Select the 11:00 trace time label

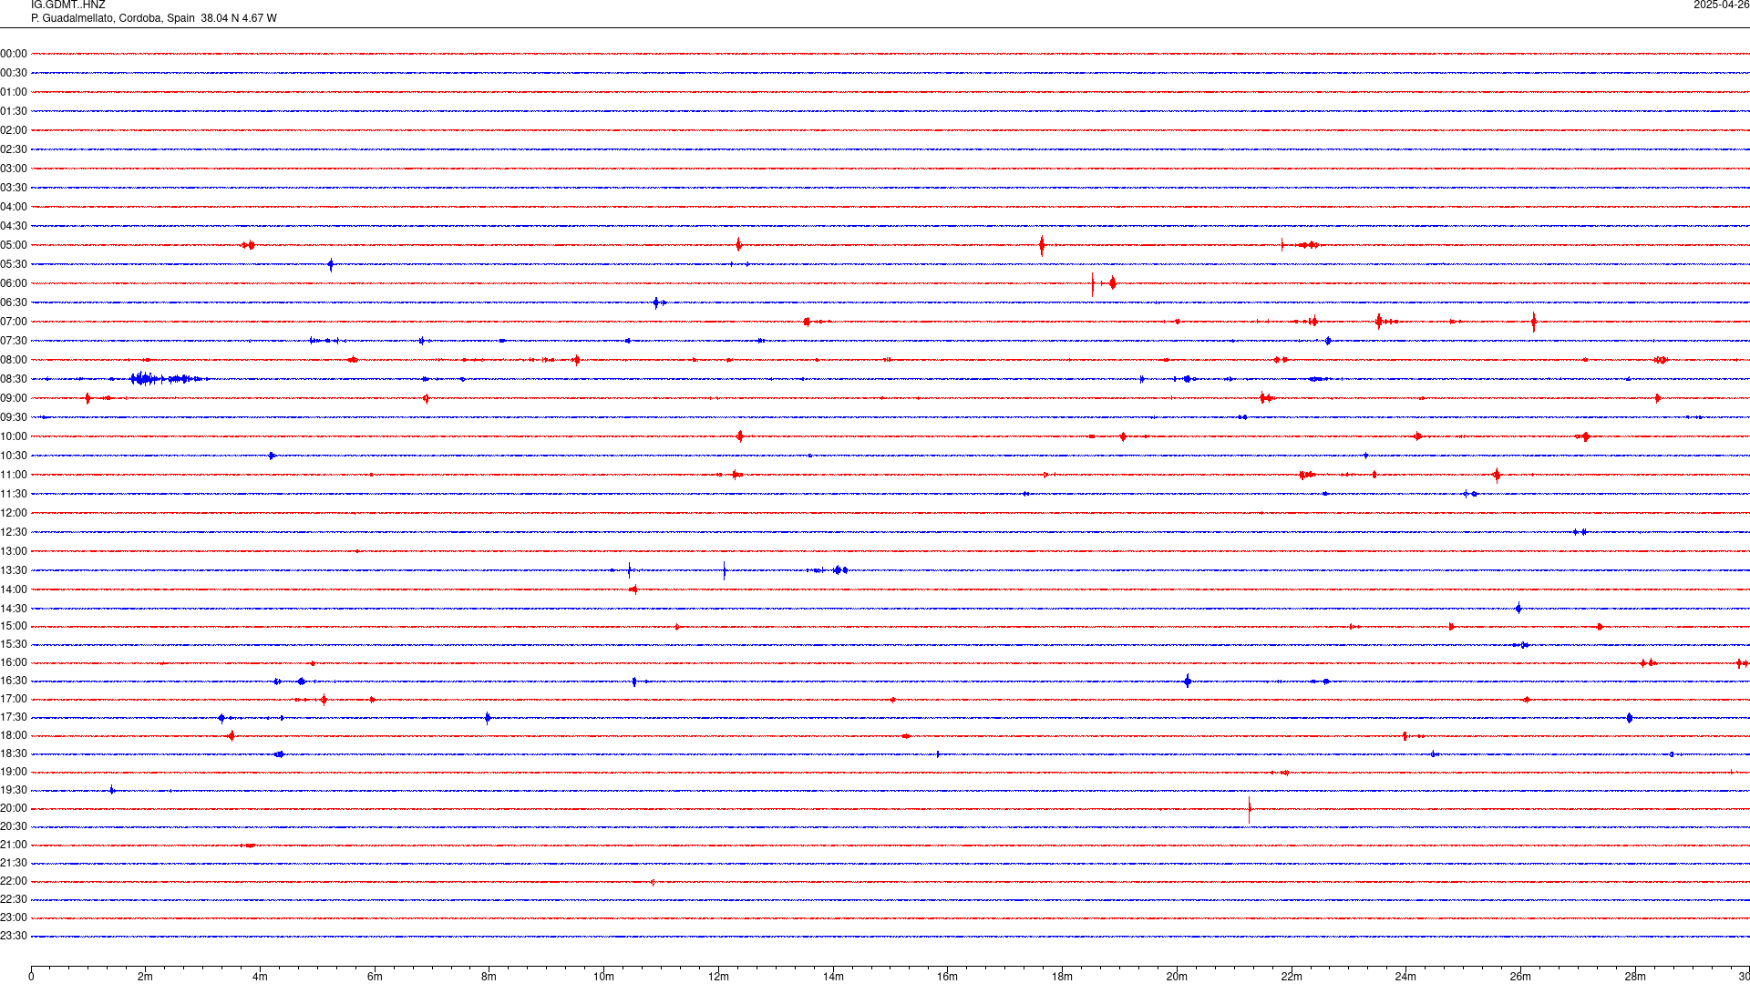tap(14, 475)
